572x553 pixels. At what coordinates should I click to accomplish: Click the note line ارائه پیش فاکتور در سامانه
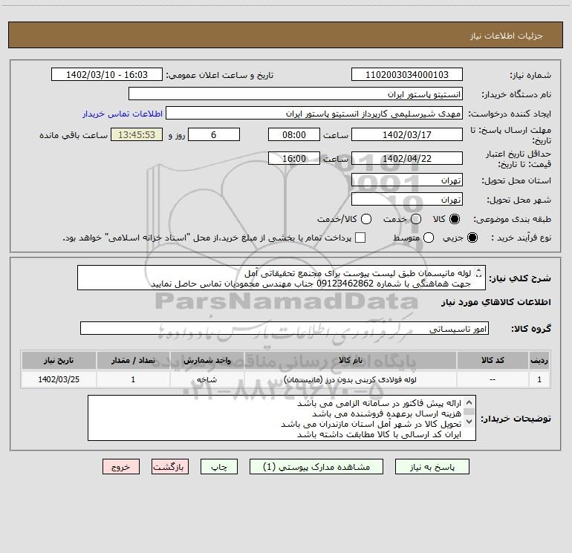[379, 403]
